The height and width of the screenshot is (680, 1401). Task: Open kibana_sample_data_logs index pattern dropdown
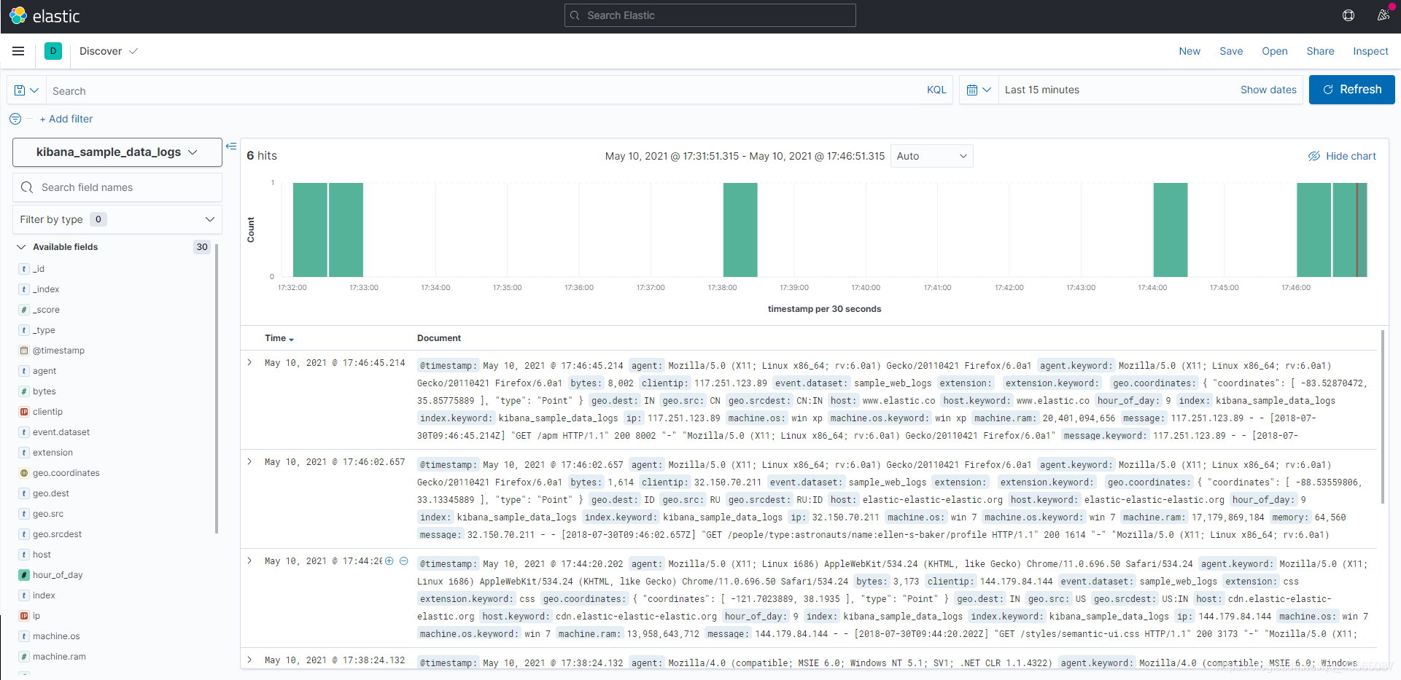[117, 152]
